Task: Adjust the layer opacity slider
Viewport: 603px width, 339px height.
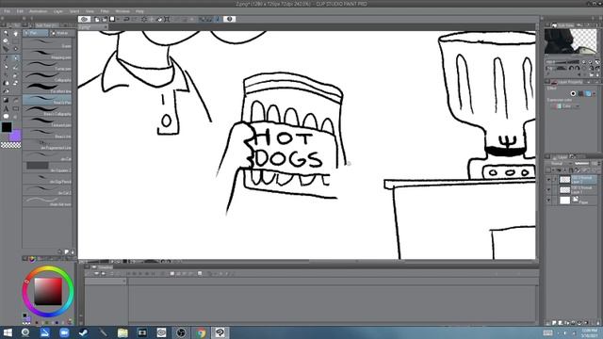Action: tap(582, 164)
